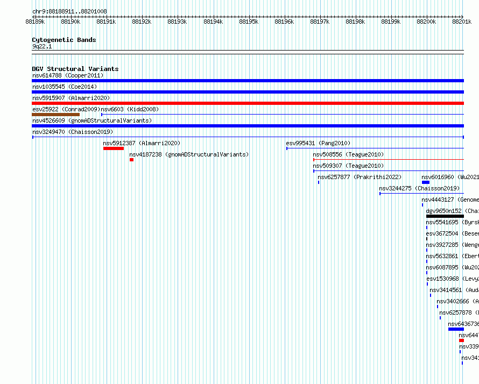Viewport: 479px width, 384px height.
Task: Click the red bar under nsv5912387
Action: point(114,148)
